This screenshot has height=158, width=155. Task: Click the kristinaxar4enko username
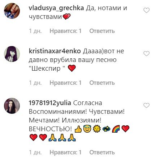(55, 51)
